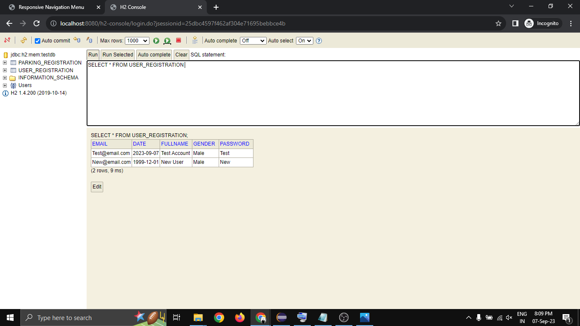The image size is (580, 326).
Task: Open the Auto select dropdown
Action: coord(304,41)
